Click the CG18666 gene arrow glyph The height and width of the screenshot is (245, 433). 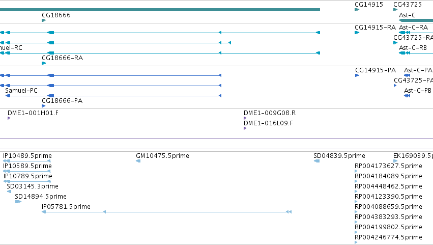point(44,20)
